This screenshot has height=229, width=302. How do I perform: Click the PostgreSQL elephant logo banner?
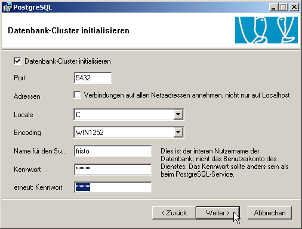[266, 30]
